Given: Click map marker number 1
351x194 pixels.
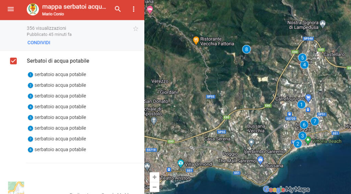Looking at the screenshot, I should (x=301, y=105).
